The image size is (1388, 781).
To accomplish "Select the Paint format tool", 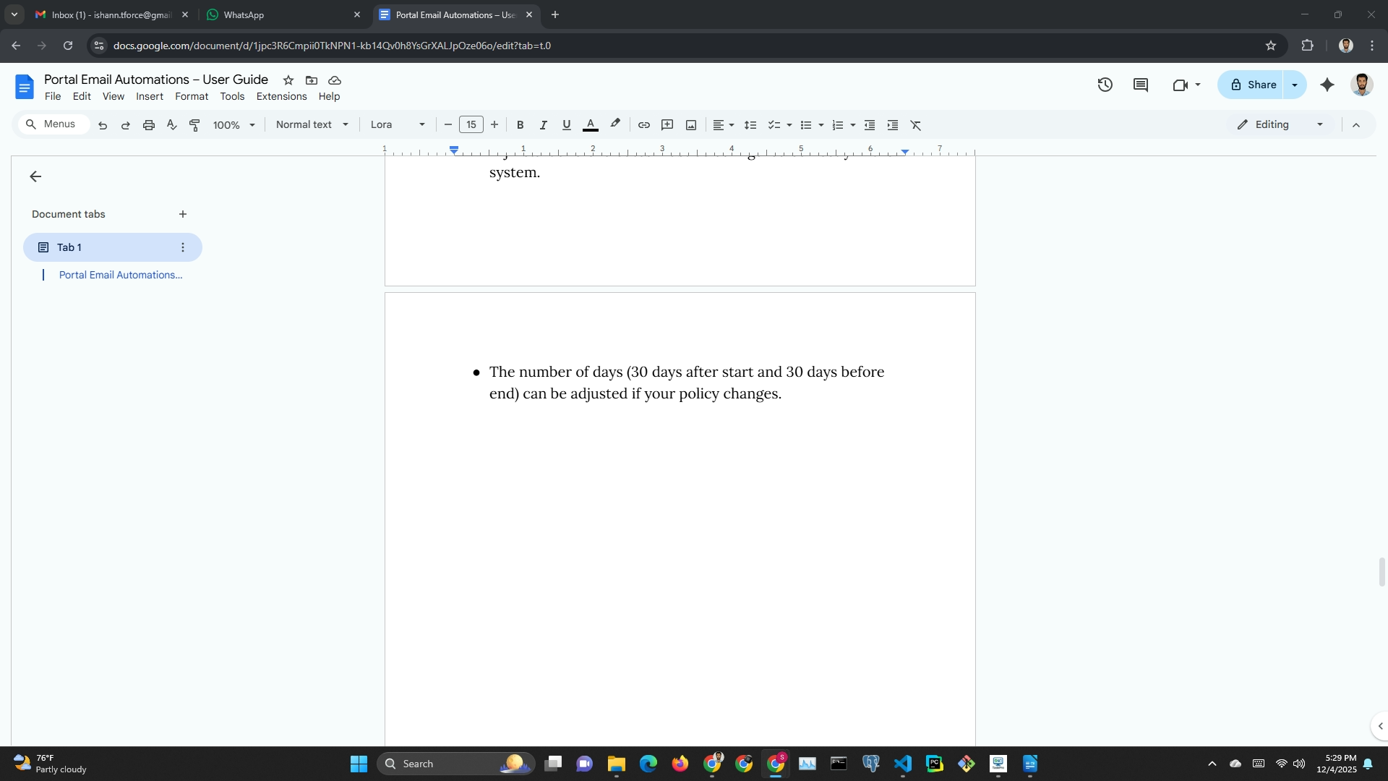I will [194, 125].
